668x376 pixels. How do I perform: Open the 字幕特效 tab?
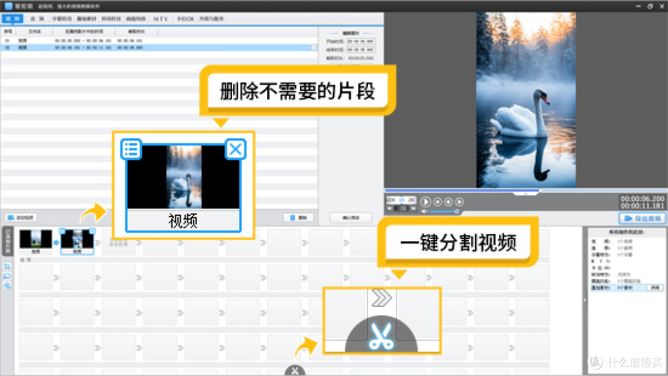click(62, 19)
